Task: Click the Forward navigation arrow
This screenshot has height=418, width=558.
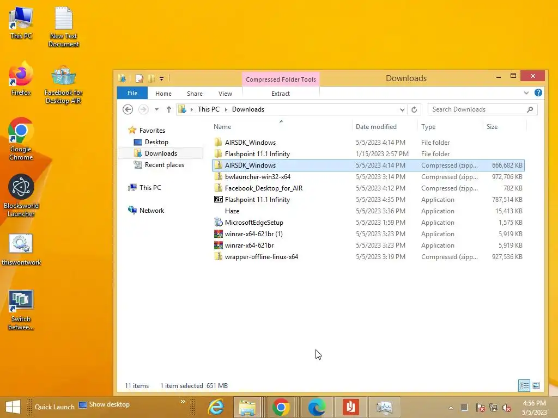Action: click(143, 109)
